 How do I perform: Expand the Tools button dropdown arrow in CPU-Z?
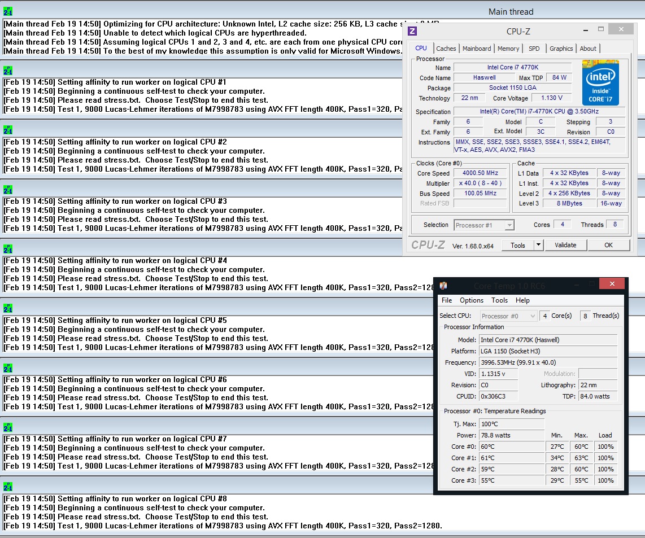(x=538, y=245)
